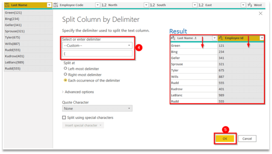
Task: Open the North column filter dropdown
Action: click(x=146, y=5)
